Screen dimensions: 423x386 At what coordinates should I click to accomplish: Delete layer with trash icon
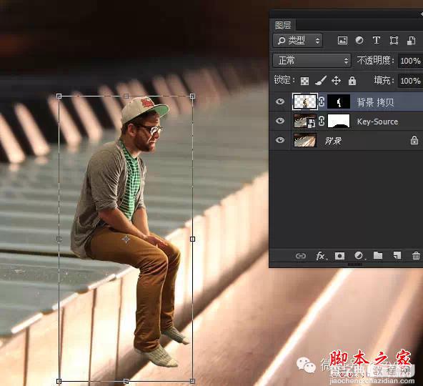tap(416, 256)
